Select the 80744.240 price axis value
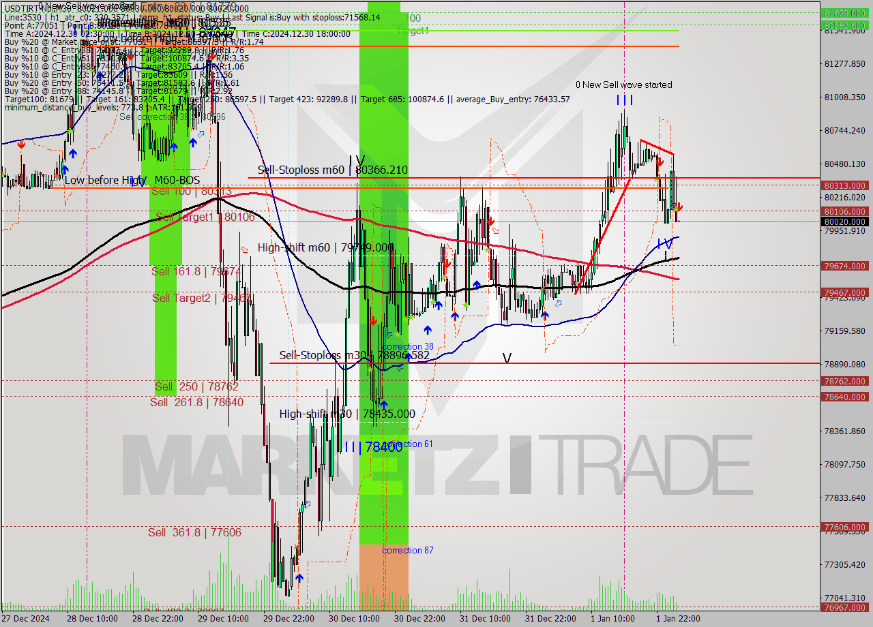 (845, 130)
